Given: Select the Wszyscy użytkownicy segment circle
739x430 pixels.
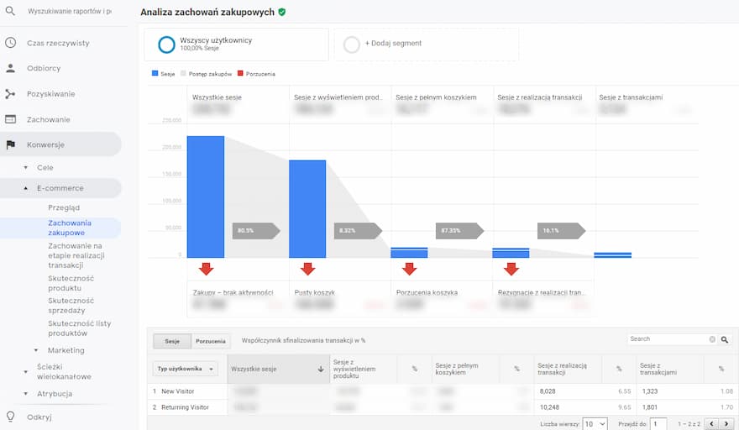Looking at the screenshot, I should click(x=166, y=45).
